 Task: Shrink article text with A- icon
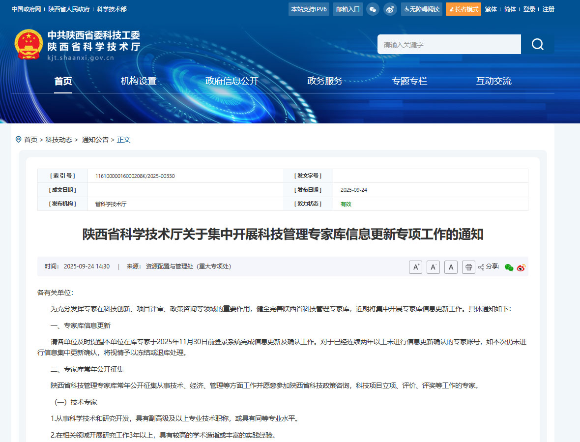(x=433, y=267)
